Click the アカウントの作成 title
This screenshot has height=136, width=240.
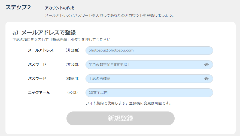(x=59, y=8)
